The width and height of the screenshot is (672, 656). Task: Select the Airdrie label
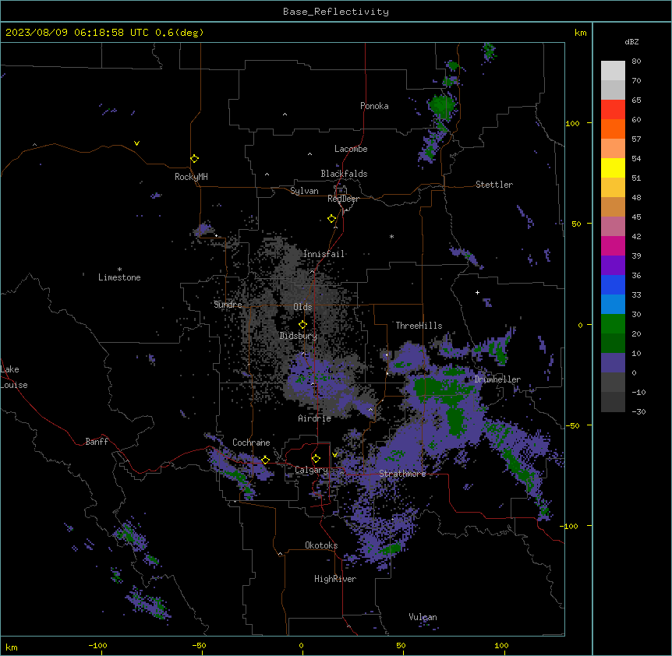pos(315,418)
